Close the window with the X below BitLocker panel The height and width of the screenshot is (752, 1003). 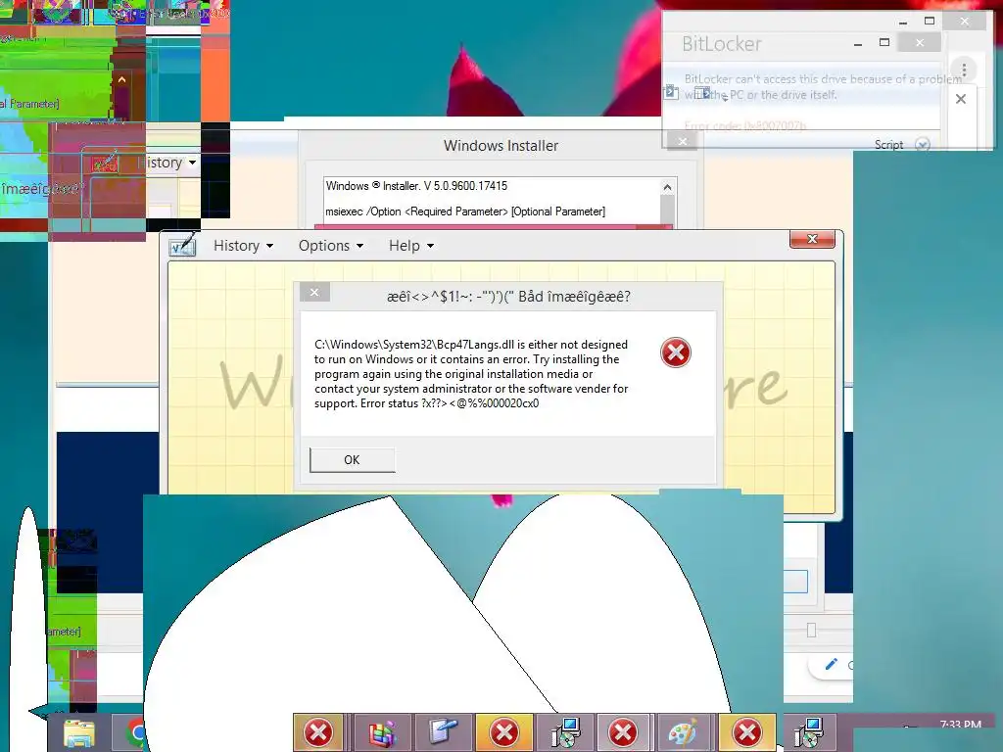point(683,141)
